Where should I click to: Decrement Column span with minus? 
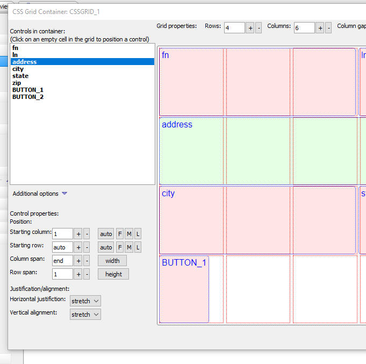(x=87, y=261)
